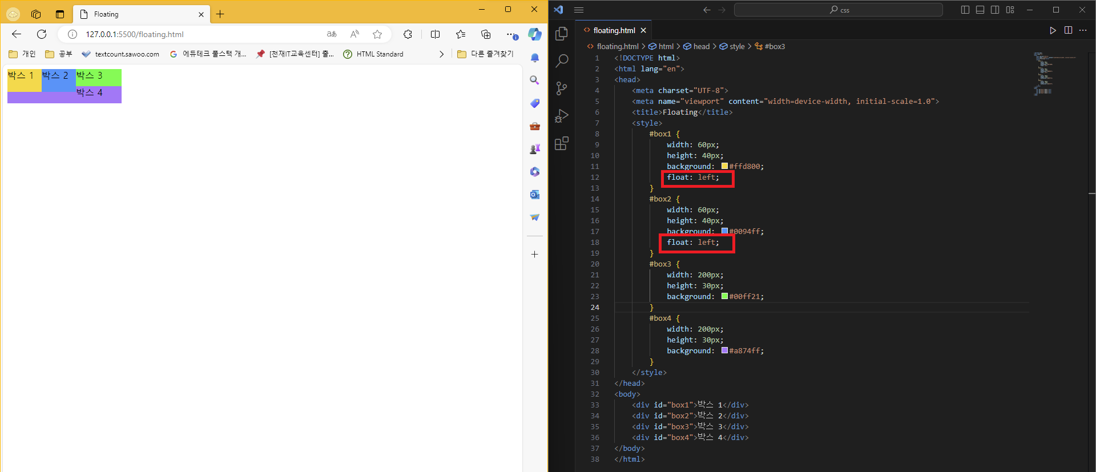Open the 공부 bookmarks folder
The image size is (1096, 472).
point(59,54)
